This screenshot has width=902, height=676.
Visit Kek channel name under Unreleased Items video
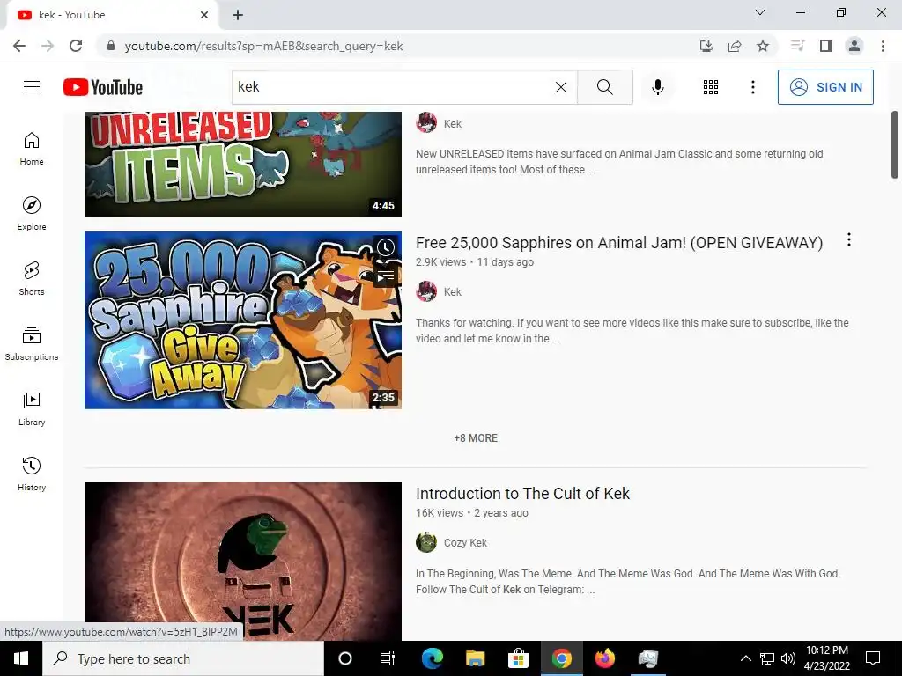click(x=452, y=123)
